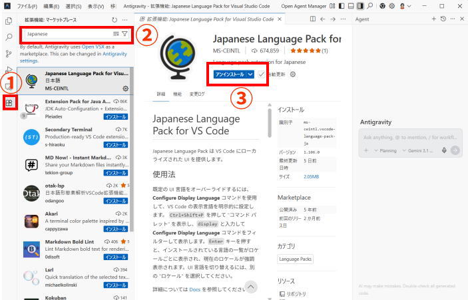Expand the アンインストール button dropdown arrow
Screen dimensions: 468x300
click(x=250, y=75)
